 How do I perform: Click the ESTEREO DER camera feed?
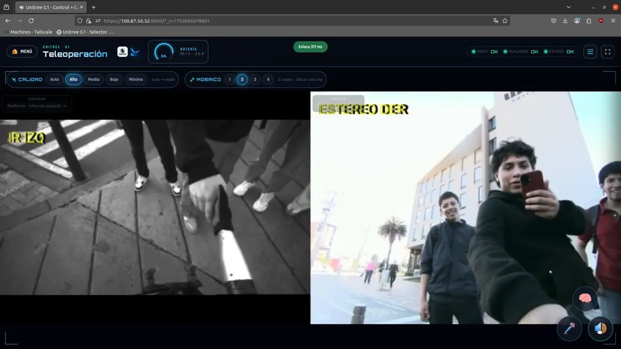[x=466, y=207]
